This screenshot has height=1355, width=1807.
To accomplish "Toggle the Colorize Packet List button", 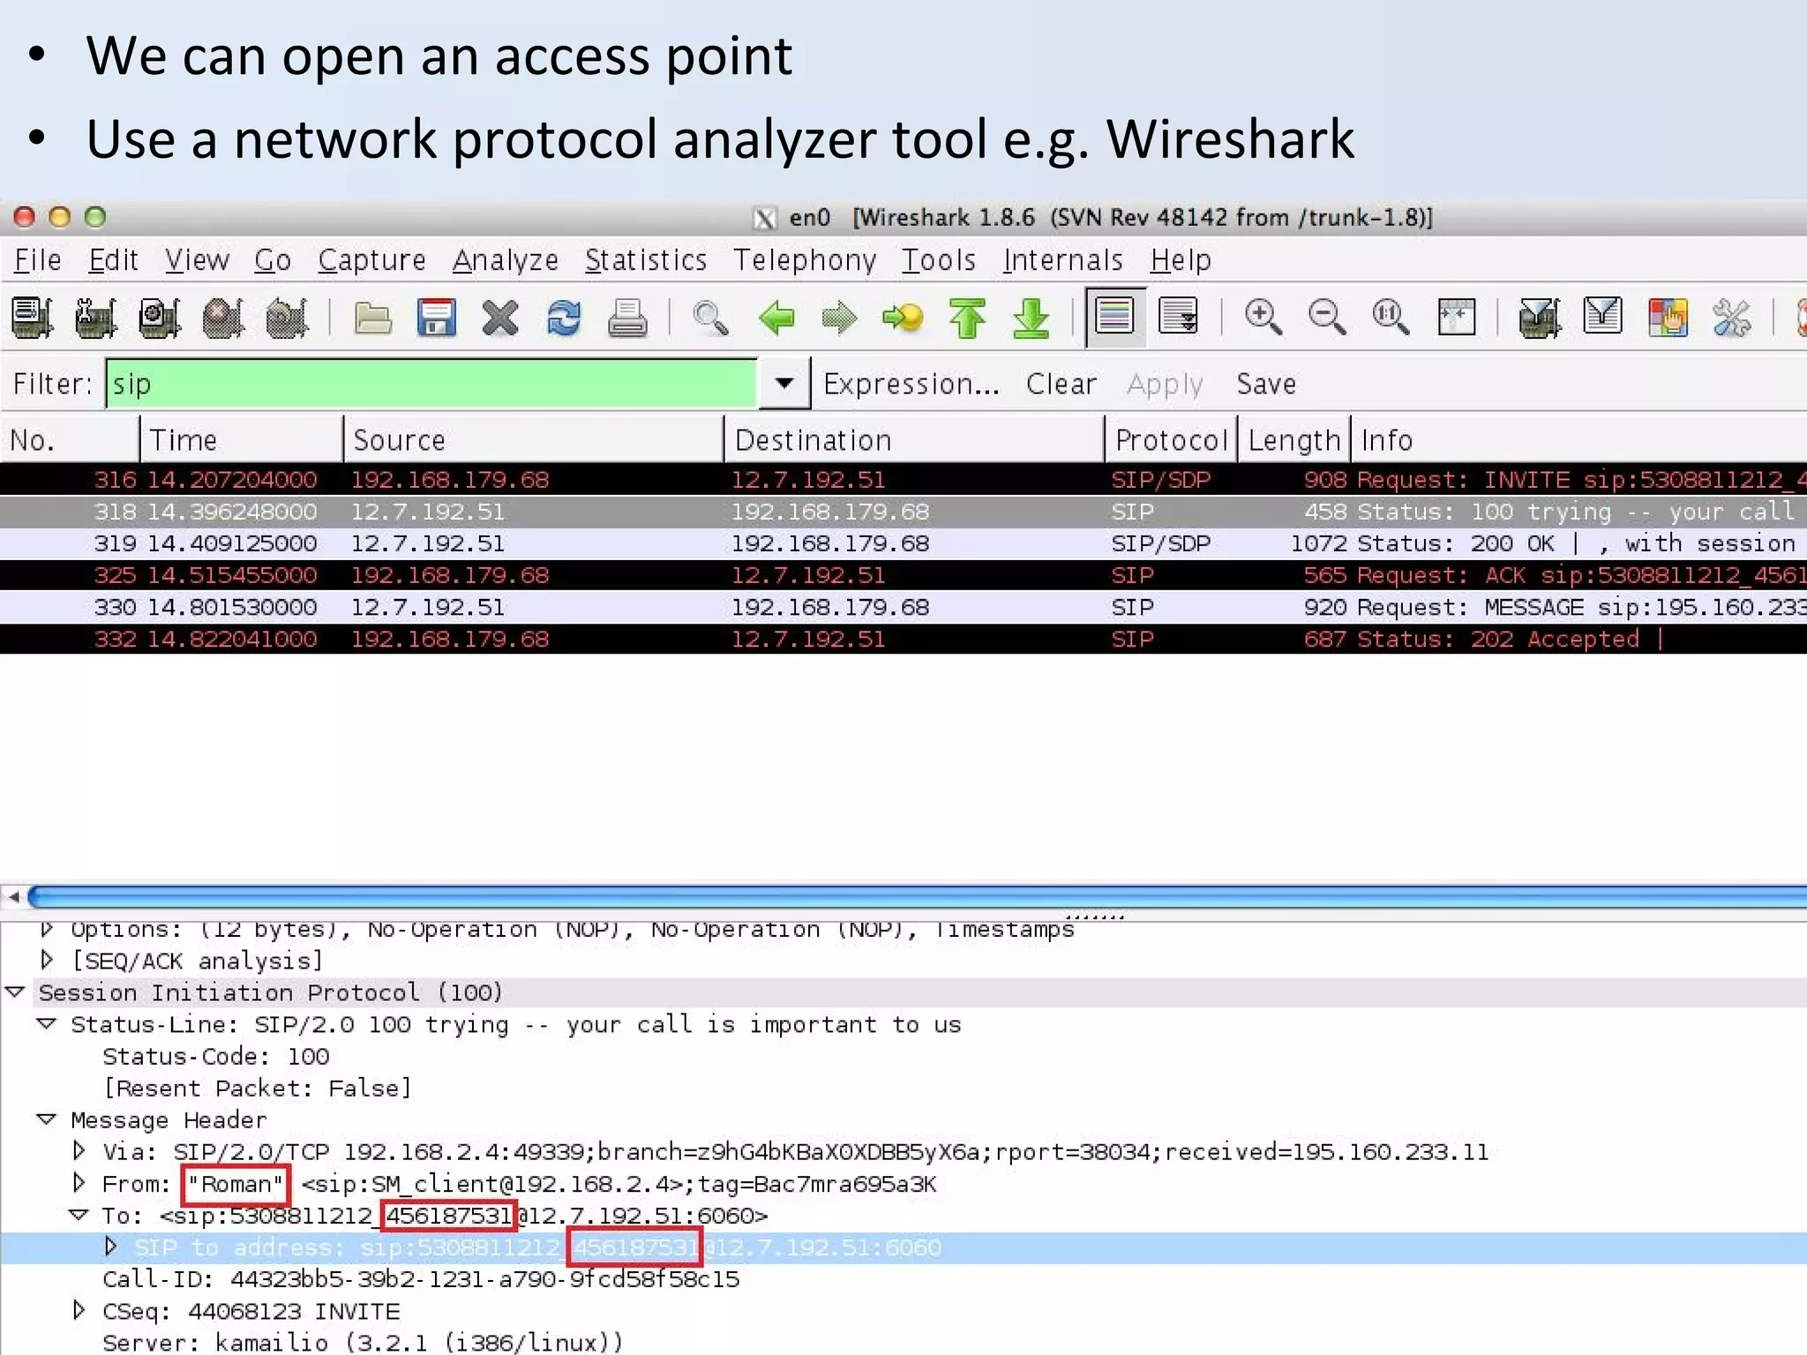I will [1115, 317].
